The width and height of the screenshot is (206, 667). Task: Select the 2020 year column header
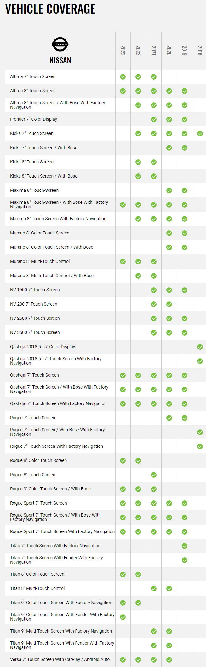point(169,51)
